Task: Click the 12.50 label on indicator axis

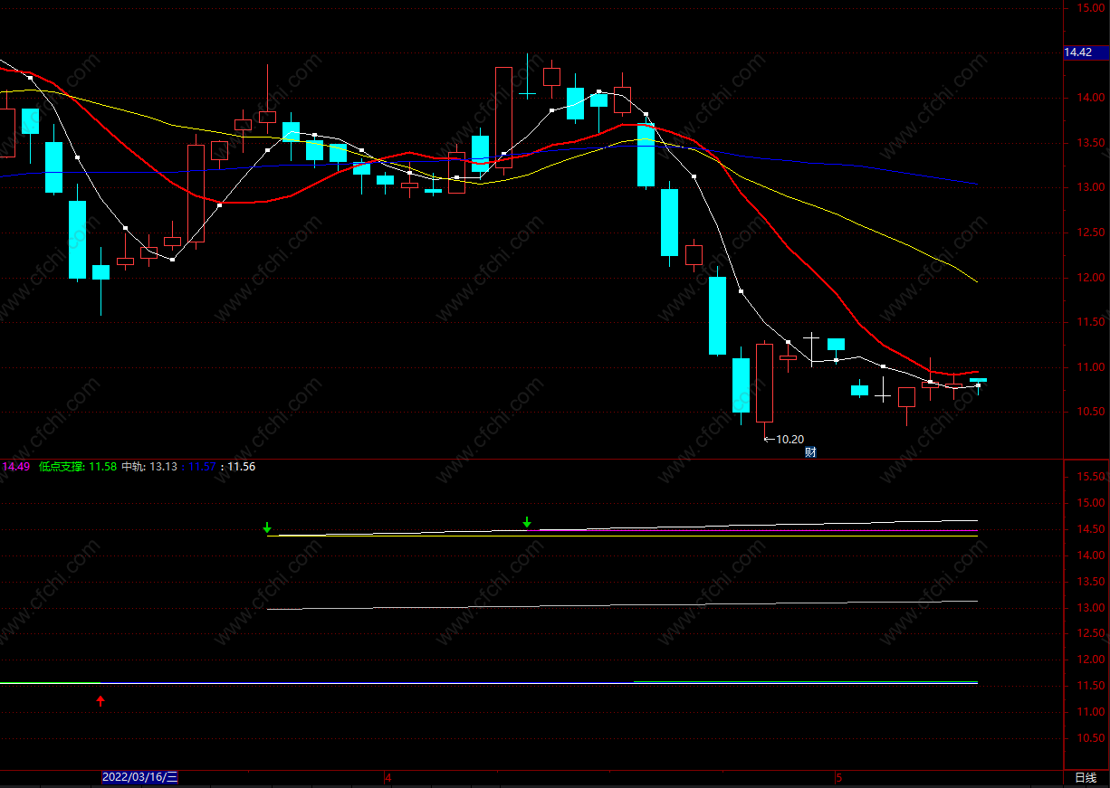Action: pyautogui.click(x=1090, y=634)
